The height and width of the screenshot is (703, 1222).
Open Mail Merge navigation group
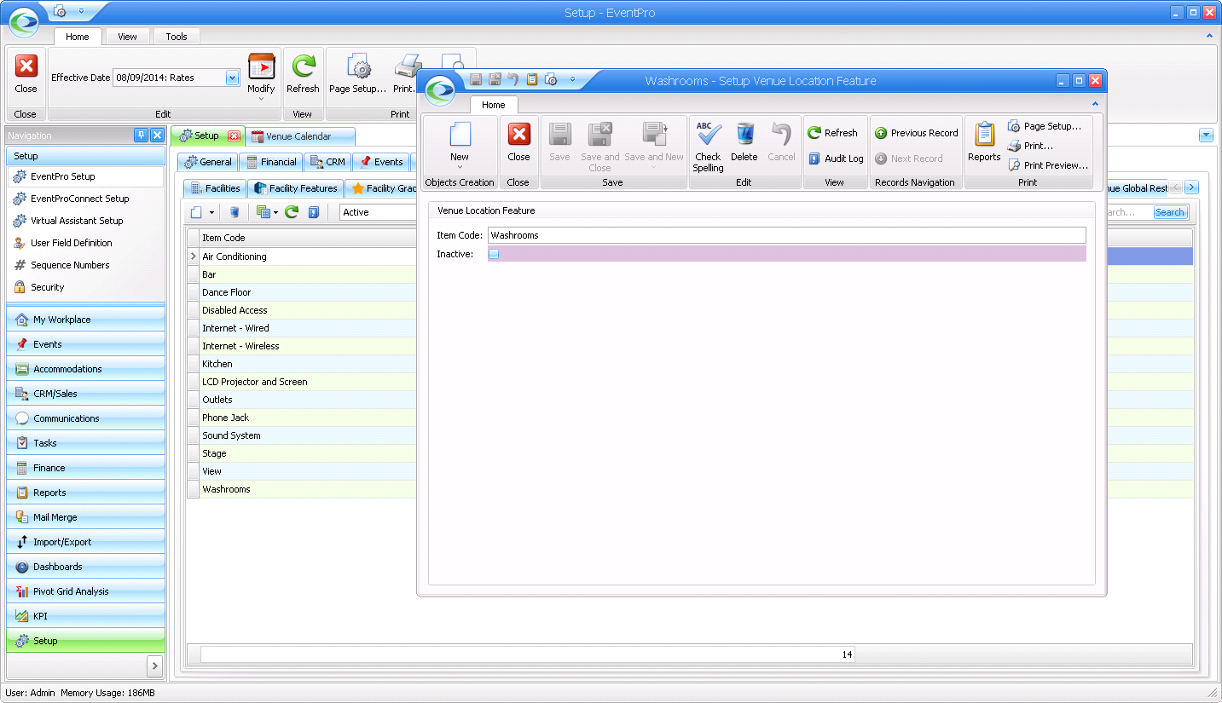pyautogui.click(x=85, y=517)
